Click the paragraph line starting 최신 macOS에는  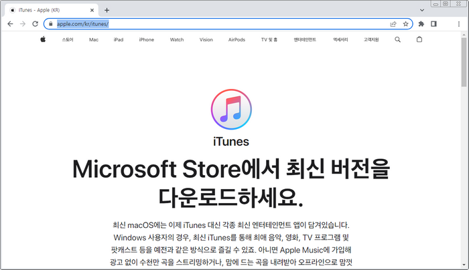(231, 225)
